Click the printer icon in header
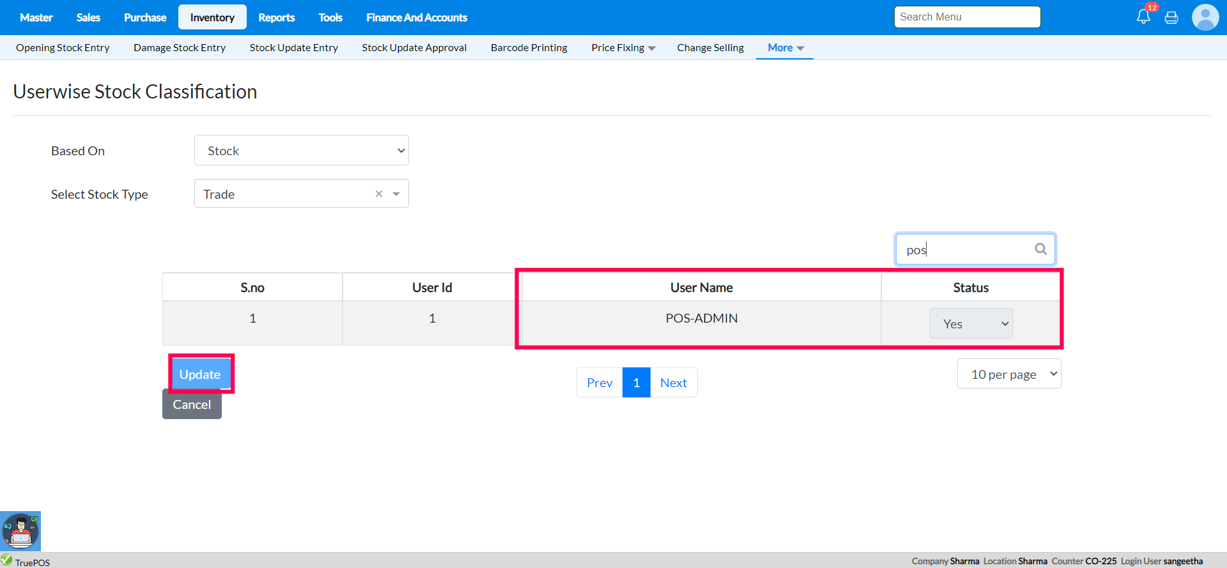 [1171, 18]
